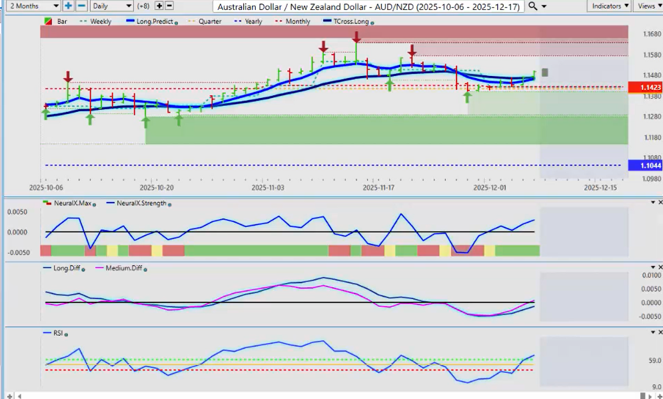Open the Daily interval dropdown
Viewport: 663px width, 399px height.
(111, 6)
